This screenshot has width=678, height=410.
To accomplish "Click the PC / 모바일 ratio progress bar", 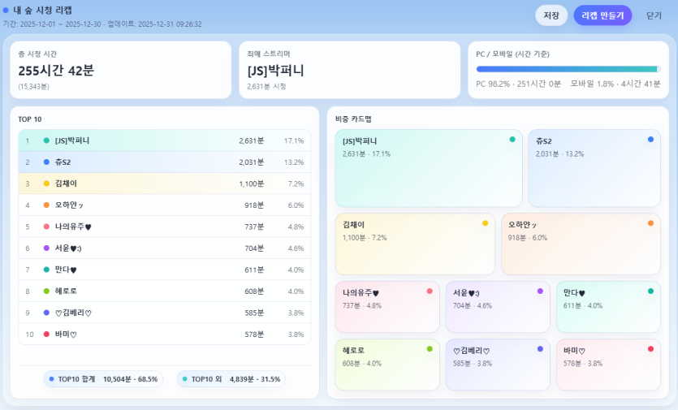I will tap(568, 69).
